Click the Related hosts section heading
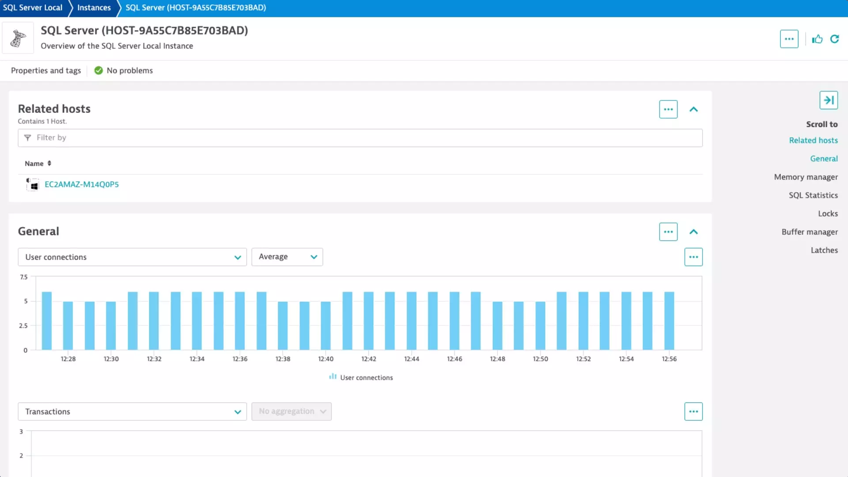The image size is (848, 477). (x=54, y=109)
